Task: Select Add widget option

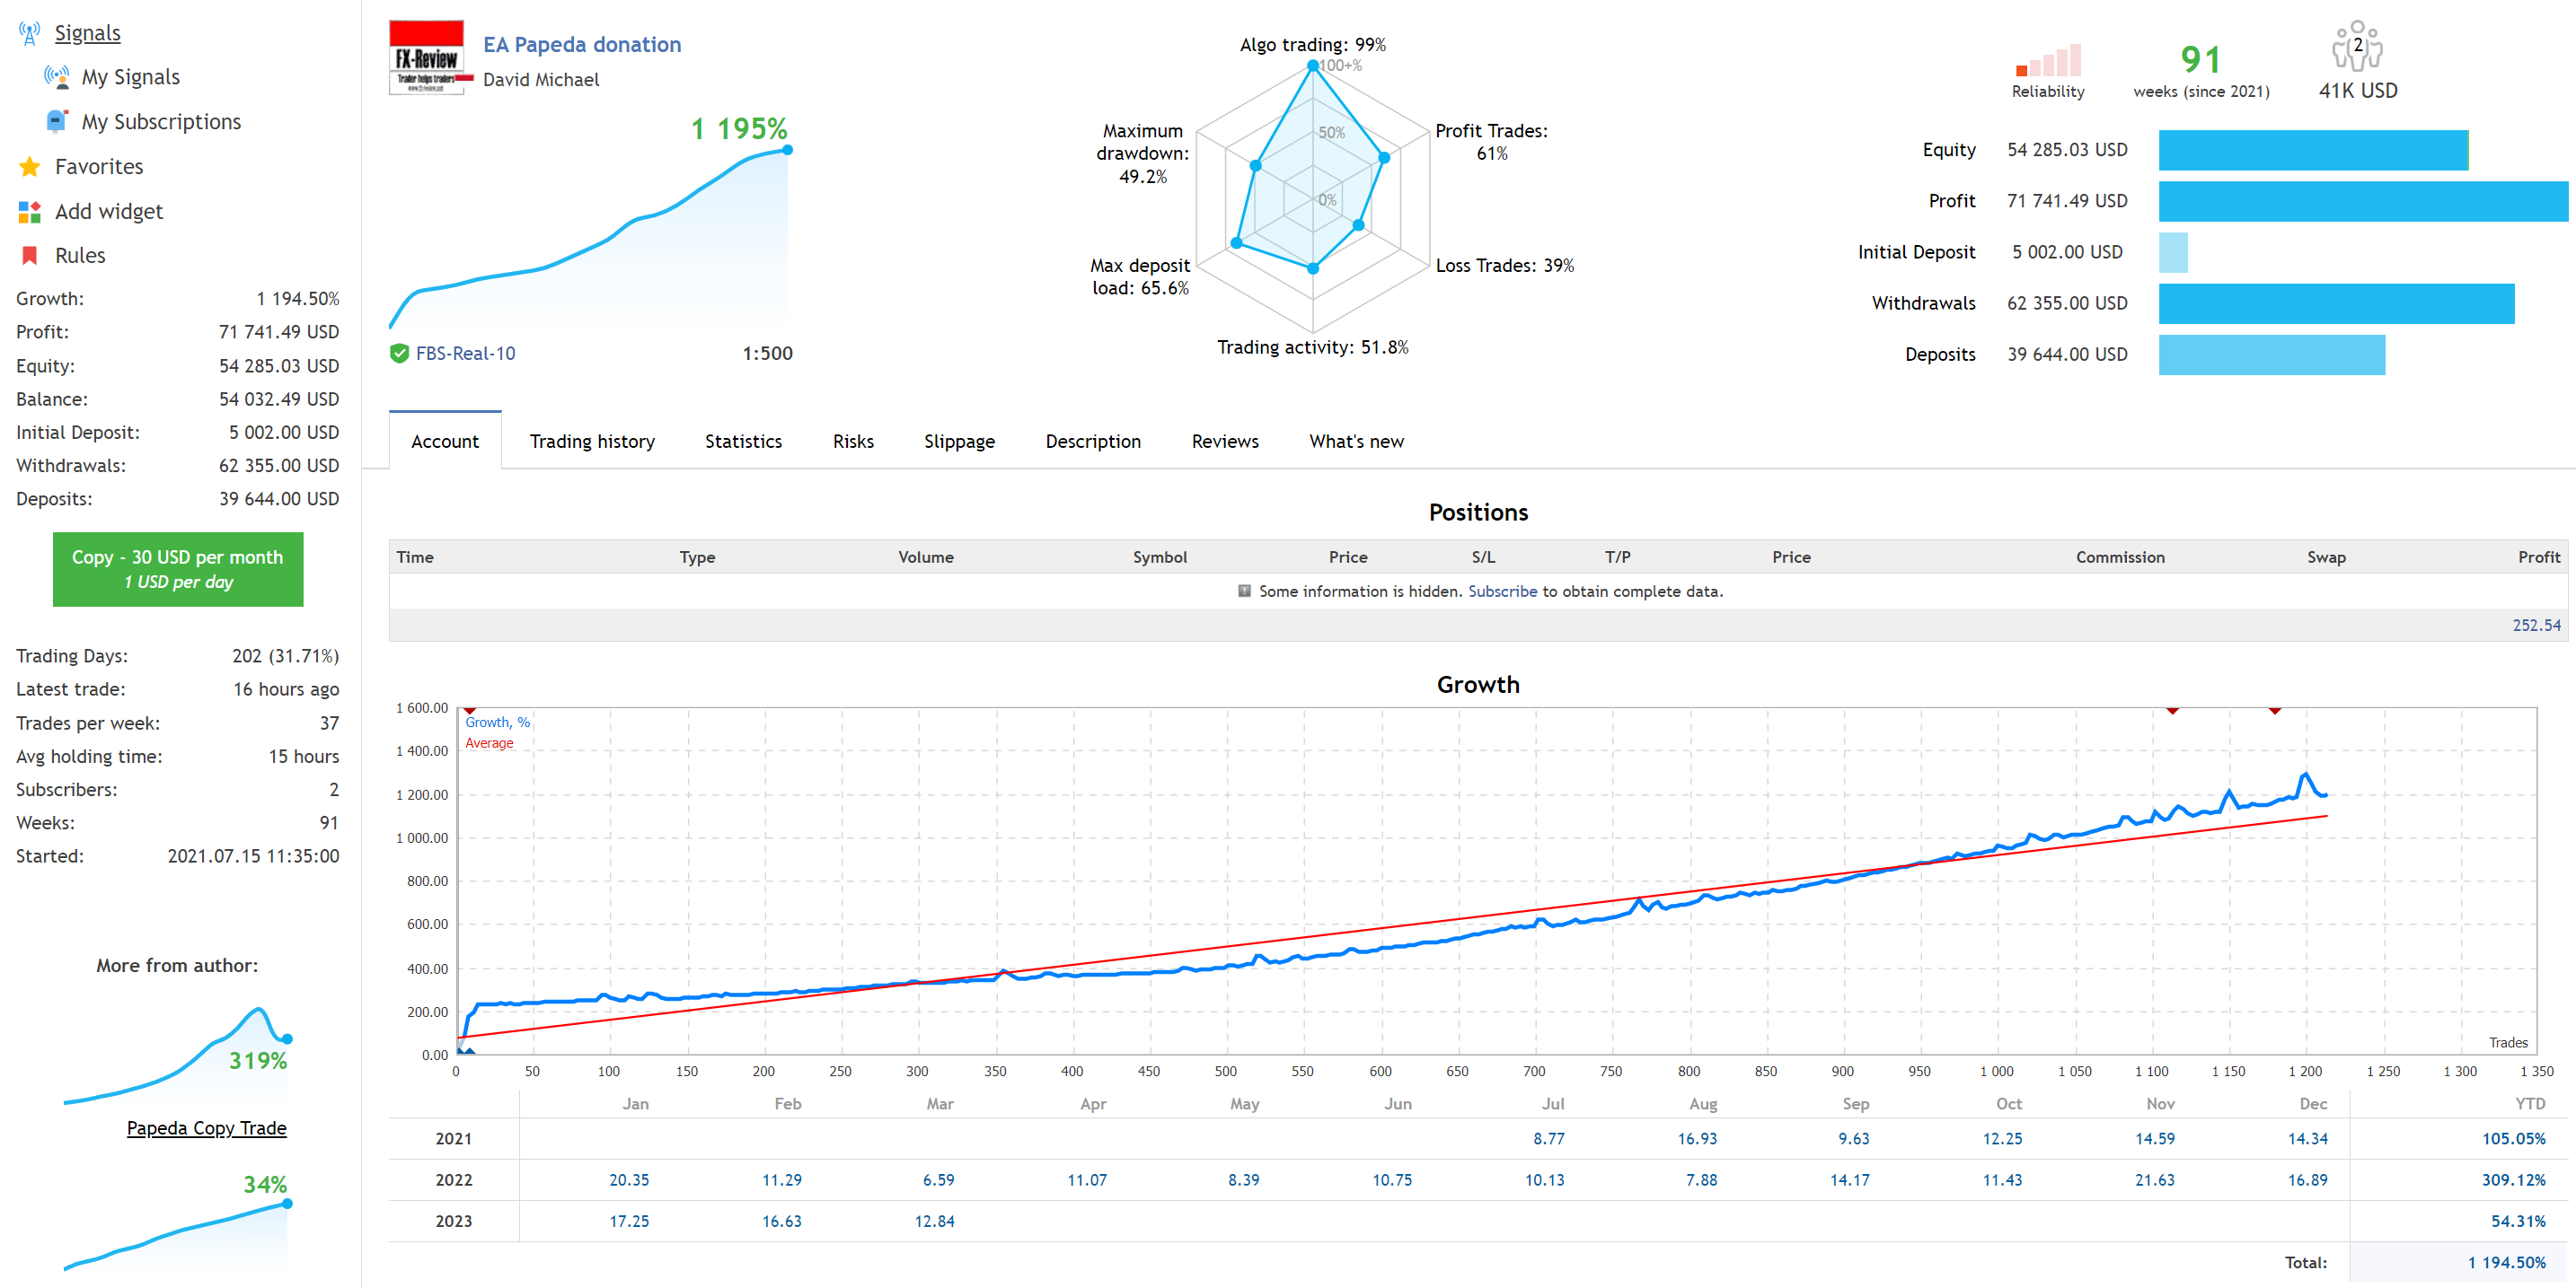Action: (x=109, y=212)
